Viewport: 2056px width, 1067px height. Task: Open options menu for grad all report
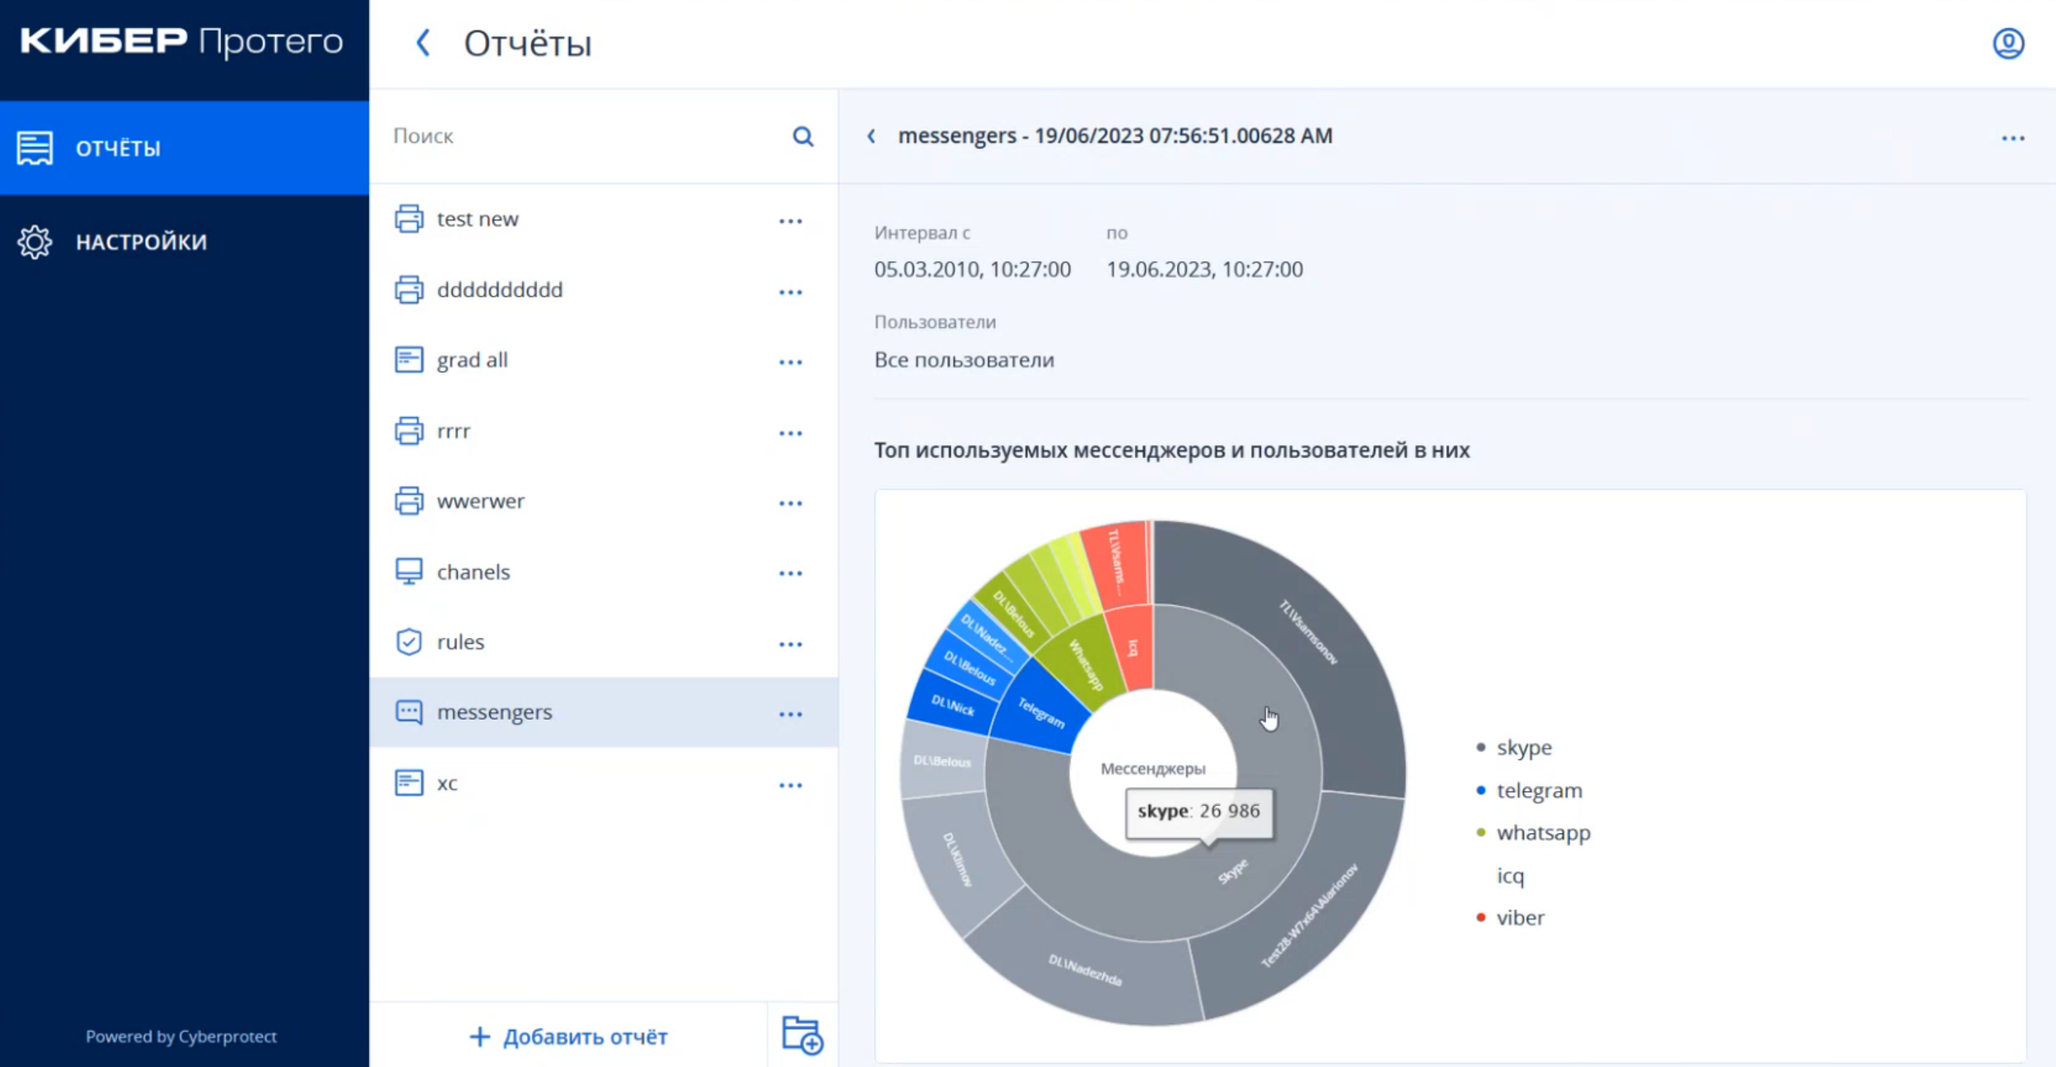coord(790,362)
